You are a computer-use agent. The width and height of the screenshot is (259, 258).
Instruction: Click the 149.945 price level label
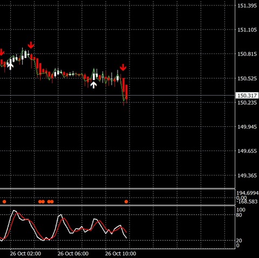coord(247,127)
